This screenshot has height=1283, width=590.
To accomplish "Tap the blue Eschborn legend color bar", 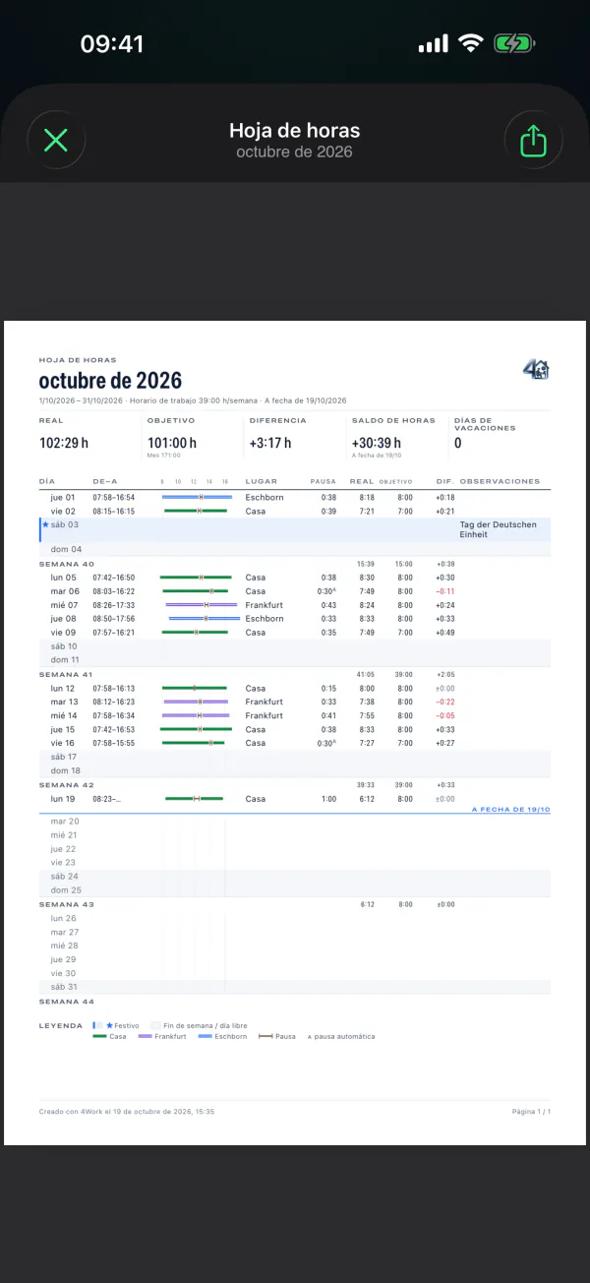I will (x=205, y=1036).
